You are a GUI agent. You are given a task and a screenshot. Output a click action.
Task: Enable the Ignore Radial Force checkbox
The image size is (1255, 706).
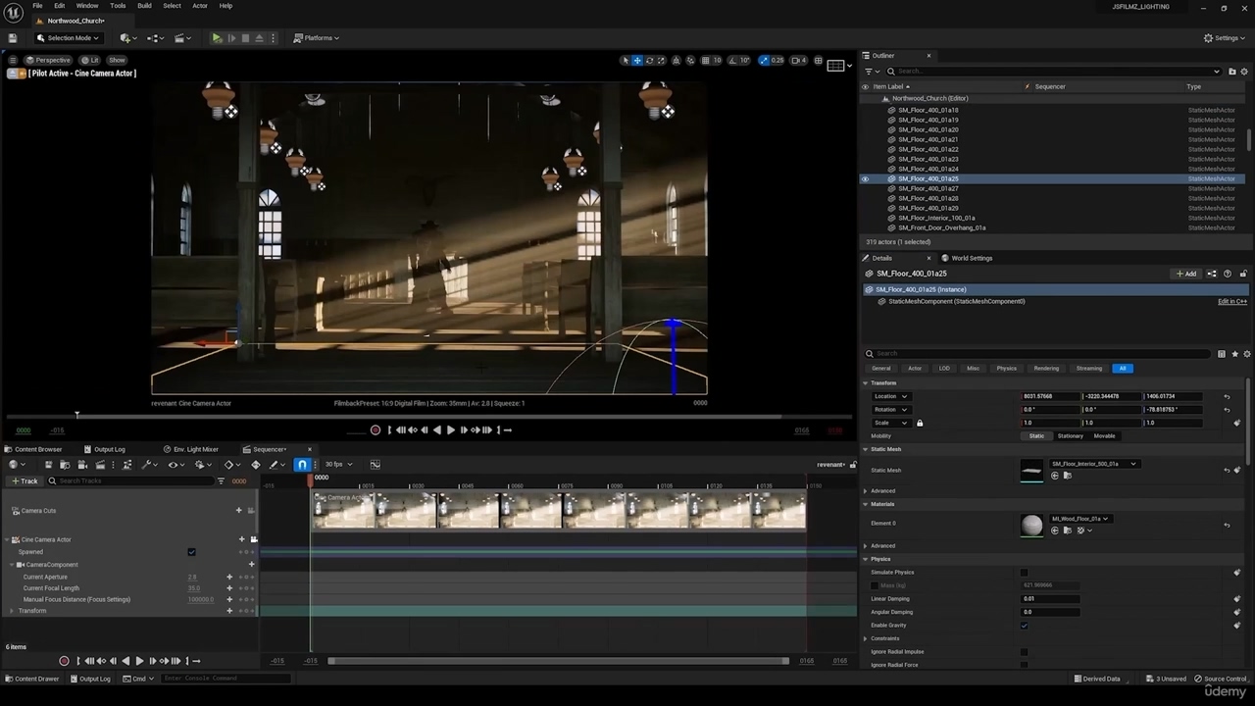click(1024, 665)
